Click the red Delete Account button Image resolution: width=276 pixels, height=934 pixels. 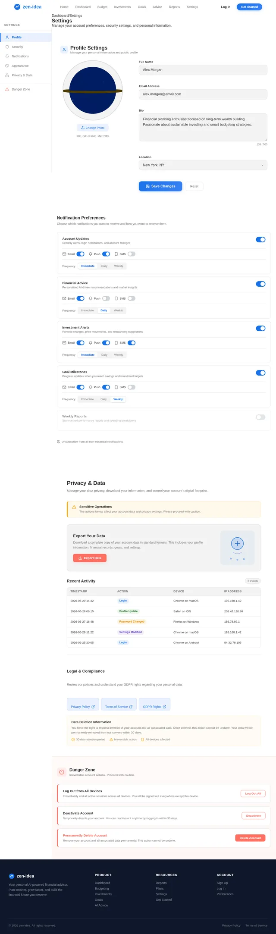click(250, 838)
